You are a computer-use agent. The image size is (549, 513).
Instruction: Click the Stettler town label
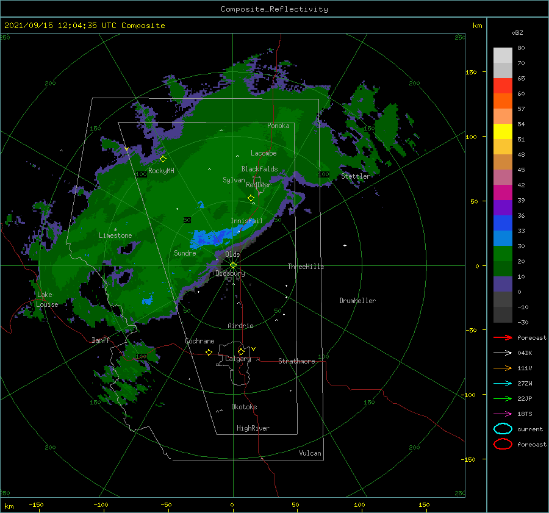coord(356,176)
